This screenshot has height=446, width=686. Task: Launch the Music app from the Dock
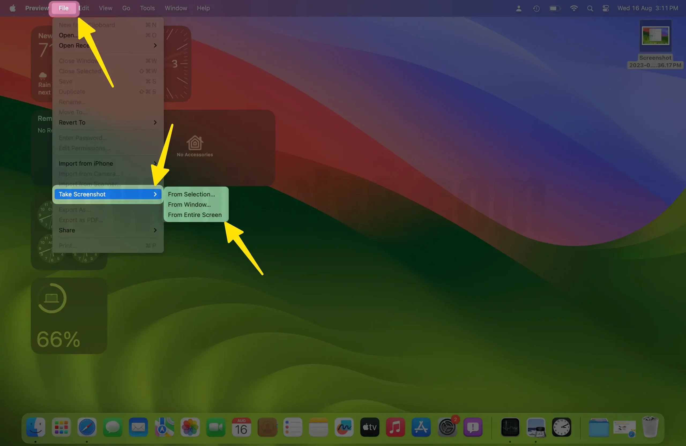395,427
